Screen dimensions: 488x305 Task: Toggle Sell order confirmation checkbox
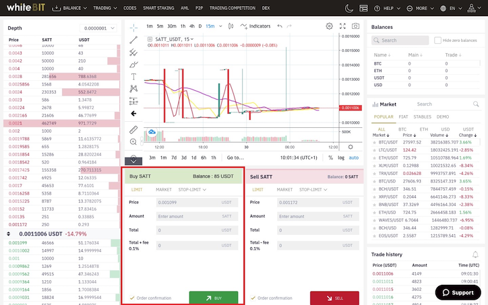[253, 298]
